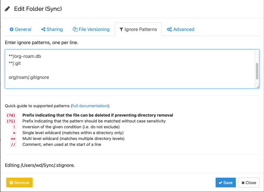
Task: Click the // comment code badge
Action: click(13, 144)
